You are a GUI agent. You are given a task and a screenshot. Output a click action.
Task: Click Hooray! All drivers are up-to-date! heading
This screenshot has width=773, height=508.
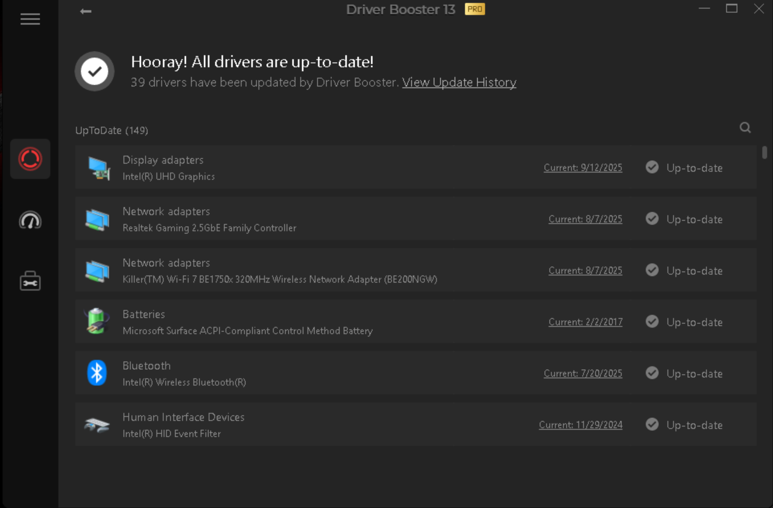click(x=252, y=62)
